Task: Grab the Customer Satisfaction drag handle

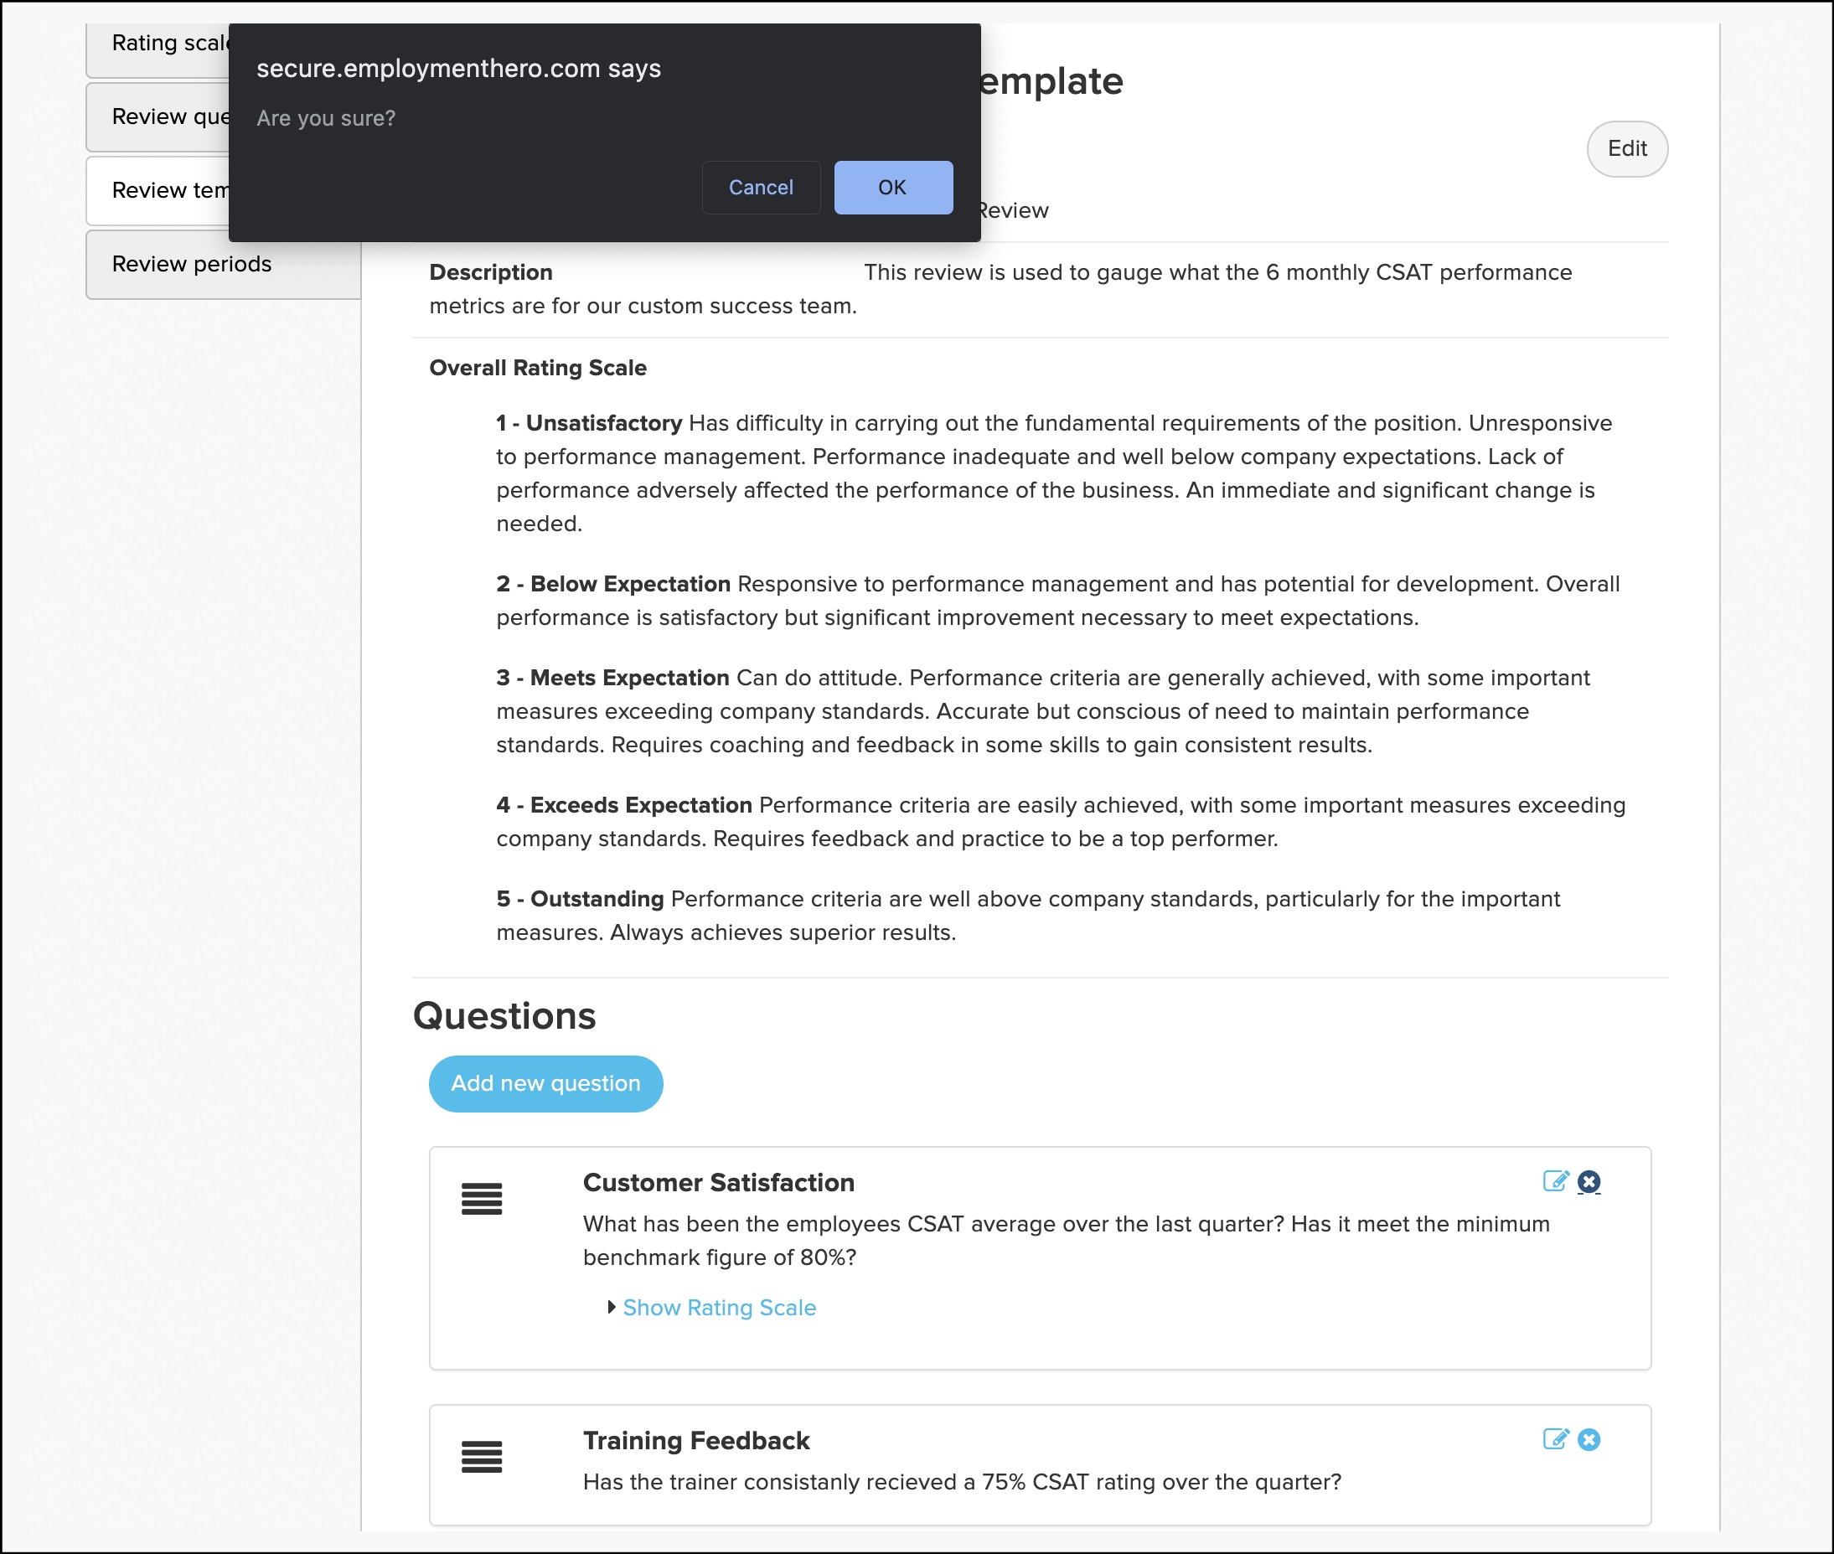Action: click(481, 1199)
